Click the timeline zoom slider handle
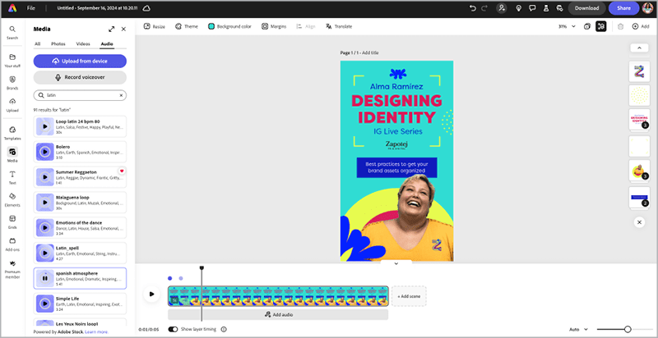 (x=628, y=329)
